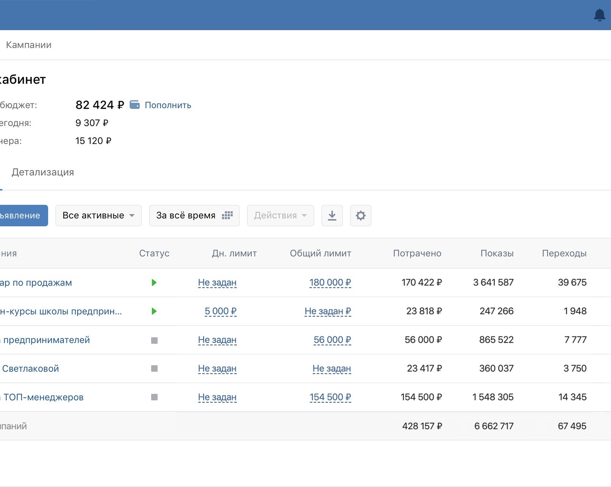This screenshot has width=611, height=487.
Task: Sort by the Дн. лимит column header
Action: (x=234, y=253)
